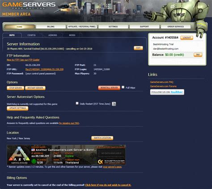Restart the server

(x=35, y=88)
